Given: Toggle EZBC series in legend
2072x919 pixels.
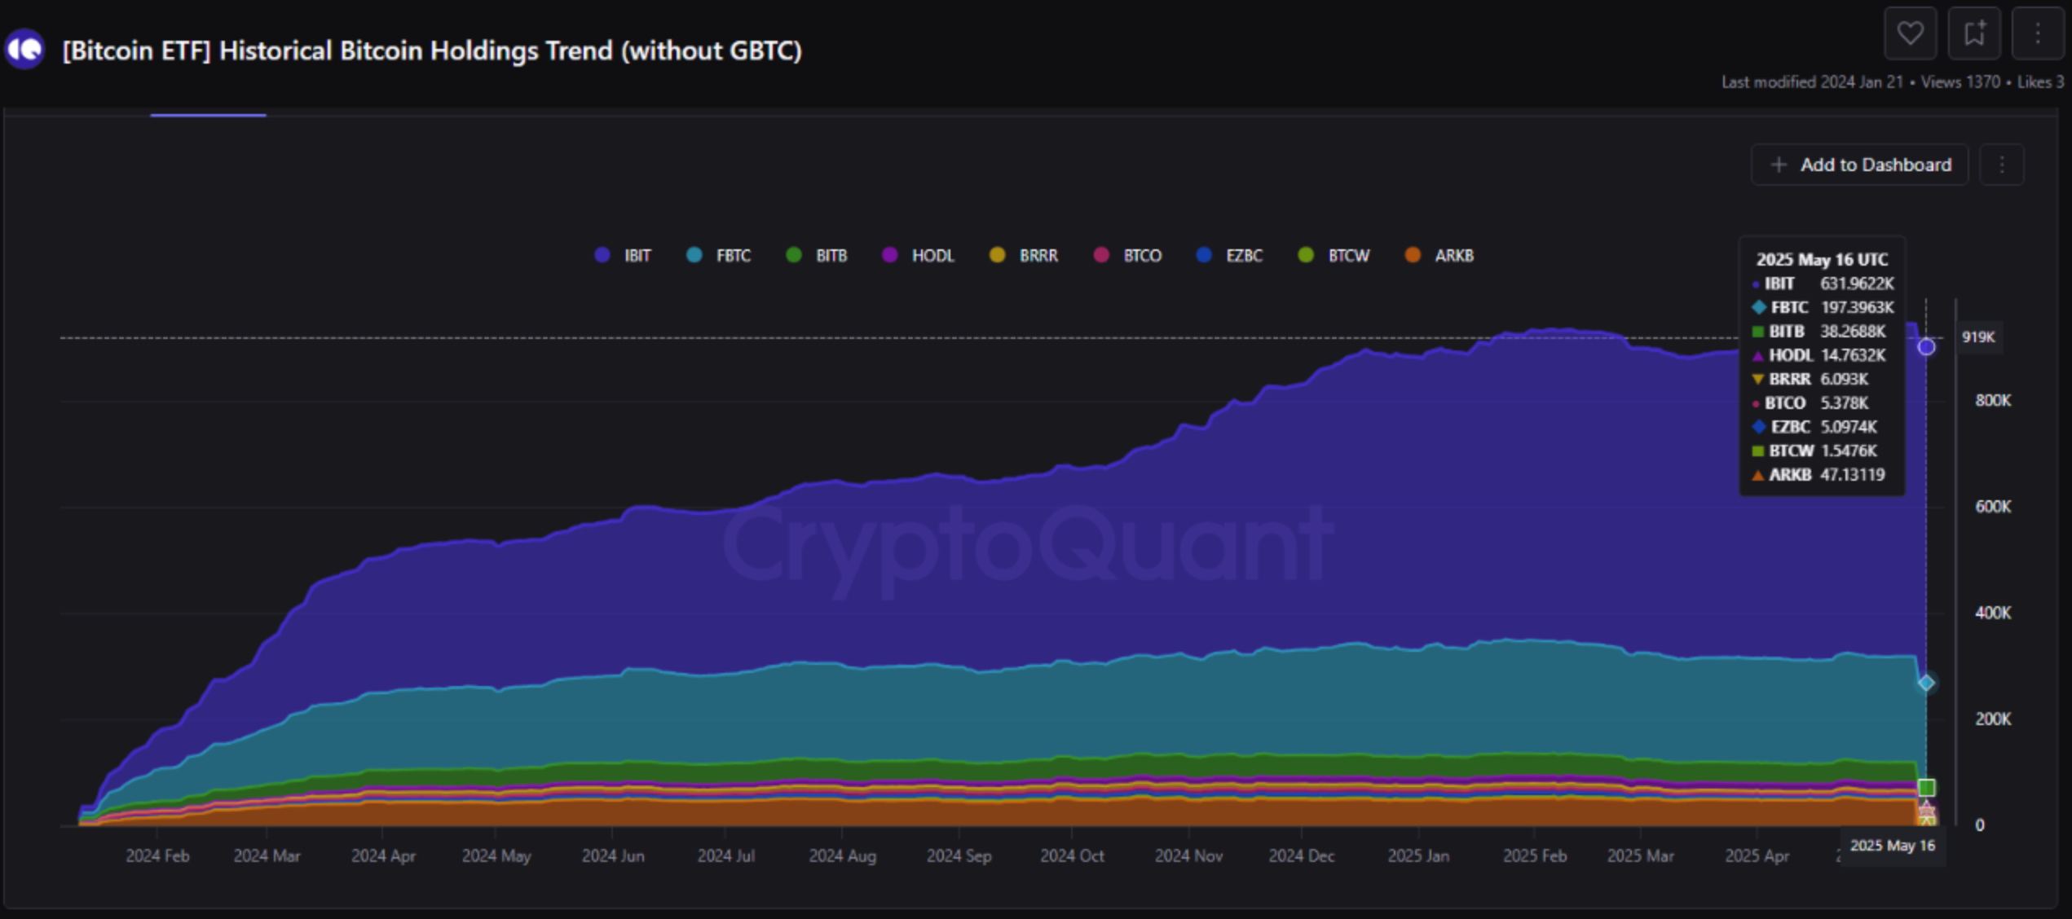Looking at the screenshot, I should tap(1229, 255).
